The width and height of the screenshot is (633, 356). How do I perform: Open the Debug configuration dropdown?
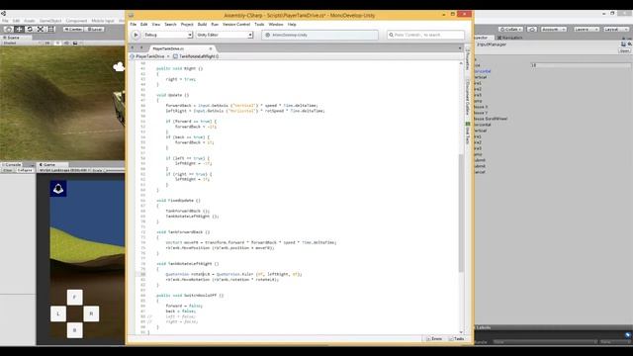tap(167, 36)
